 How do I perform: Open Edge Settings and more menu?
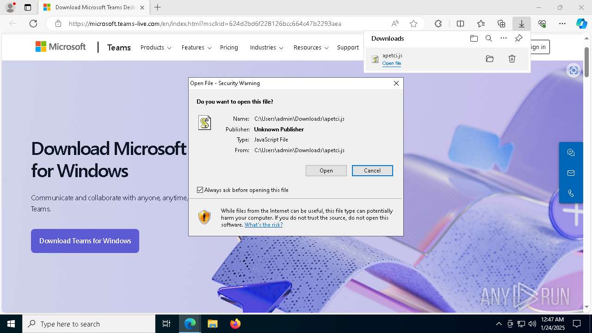tap(562, 24)
